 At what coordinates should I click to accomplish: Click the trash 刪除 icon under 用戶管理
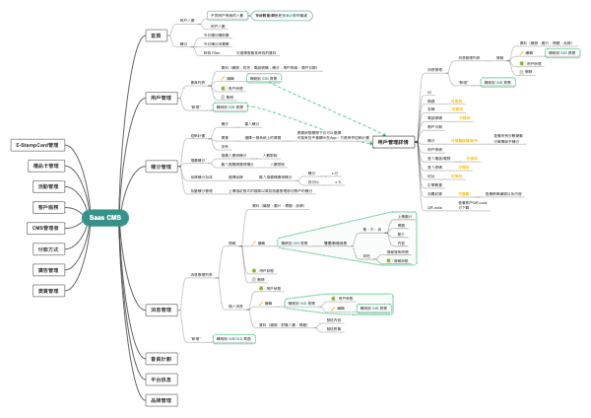223,97
